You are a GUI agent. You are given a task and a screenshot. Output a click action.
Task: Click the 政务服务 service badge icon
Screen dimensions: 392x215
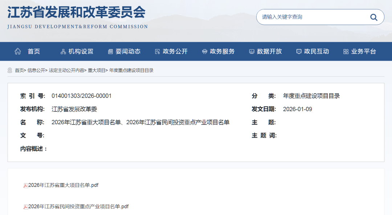(204, 51)
